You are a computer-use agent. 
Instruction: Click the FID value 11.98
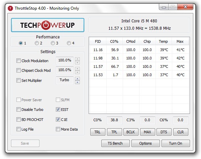98,58
